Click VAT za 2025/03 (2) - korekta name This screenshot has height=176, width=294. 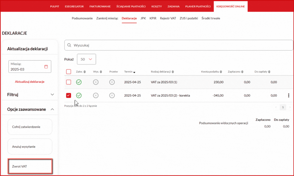click(x=170, y=96)
